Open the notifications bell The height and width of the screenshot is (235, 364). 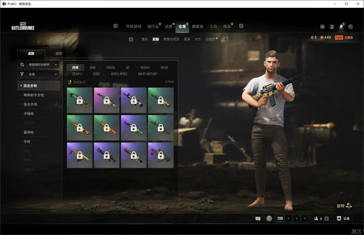[x=341, y=27]
